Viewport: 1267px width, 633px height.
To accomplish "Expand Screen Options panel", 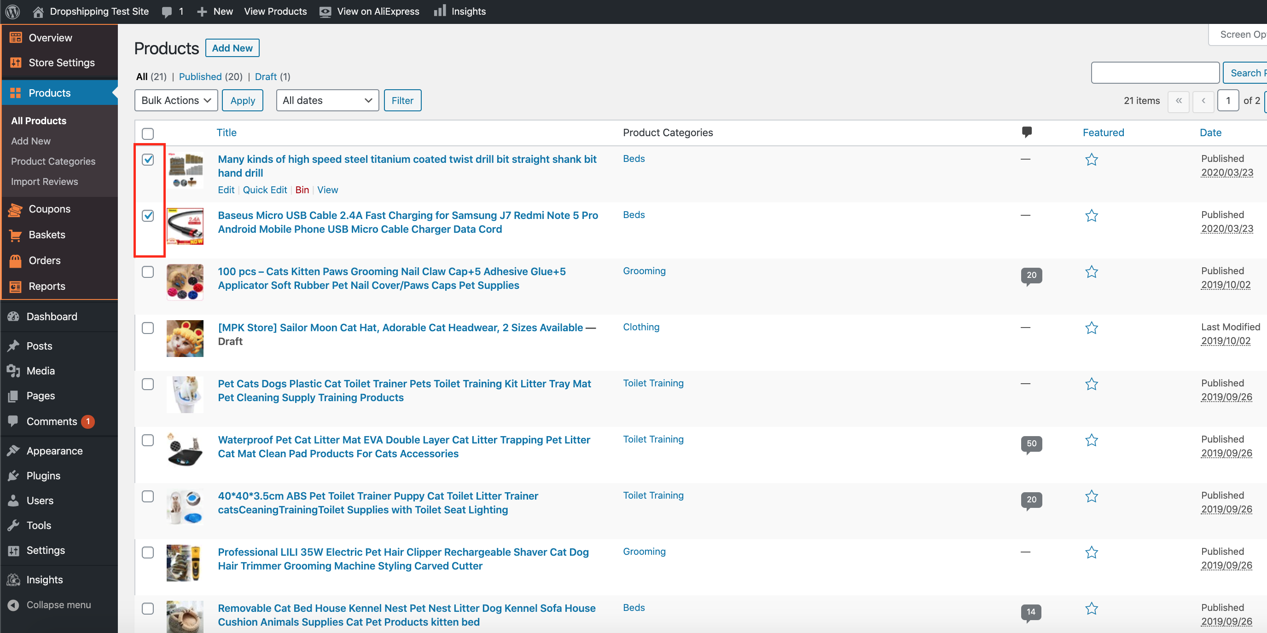I will tap(1239, 35).
